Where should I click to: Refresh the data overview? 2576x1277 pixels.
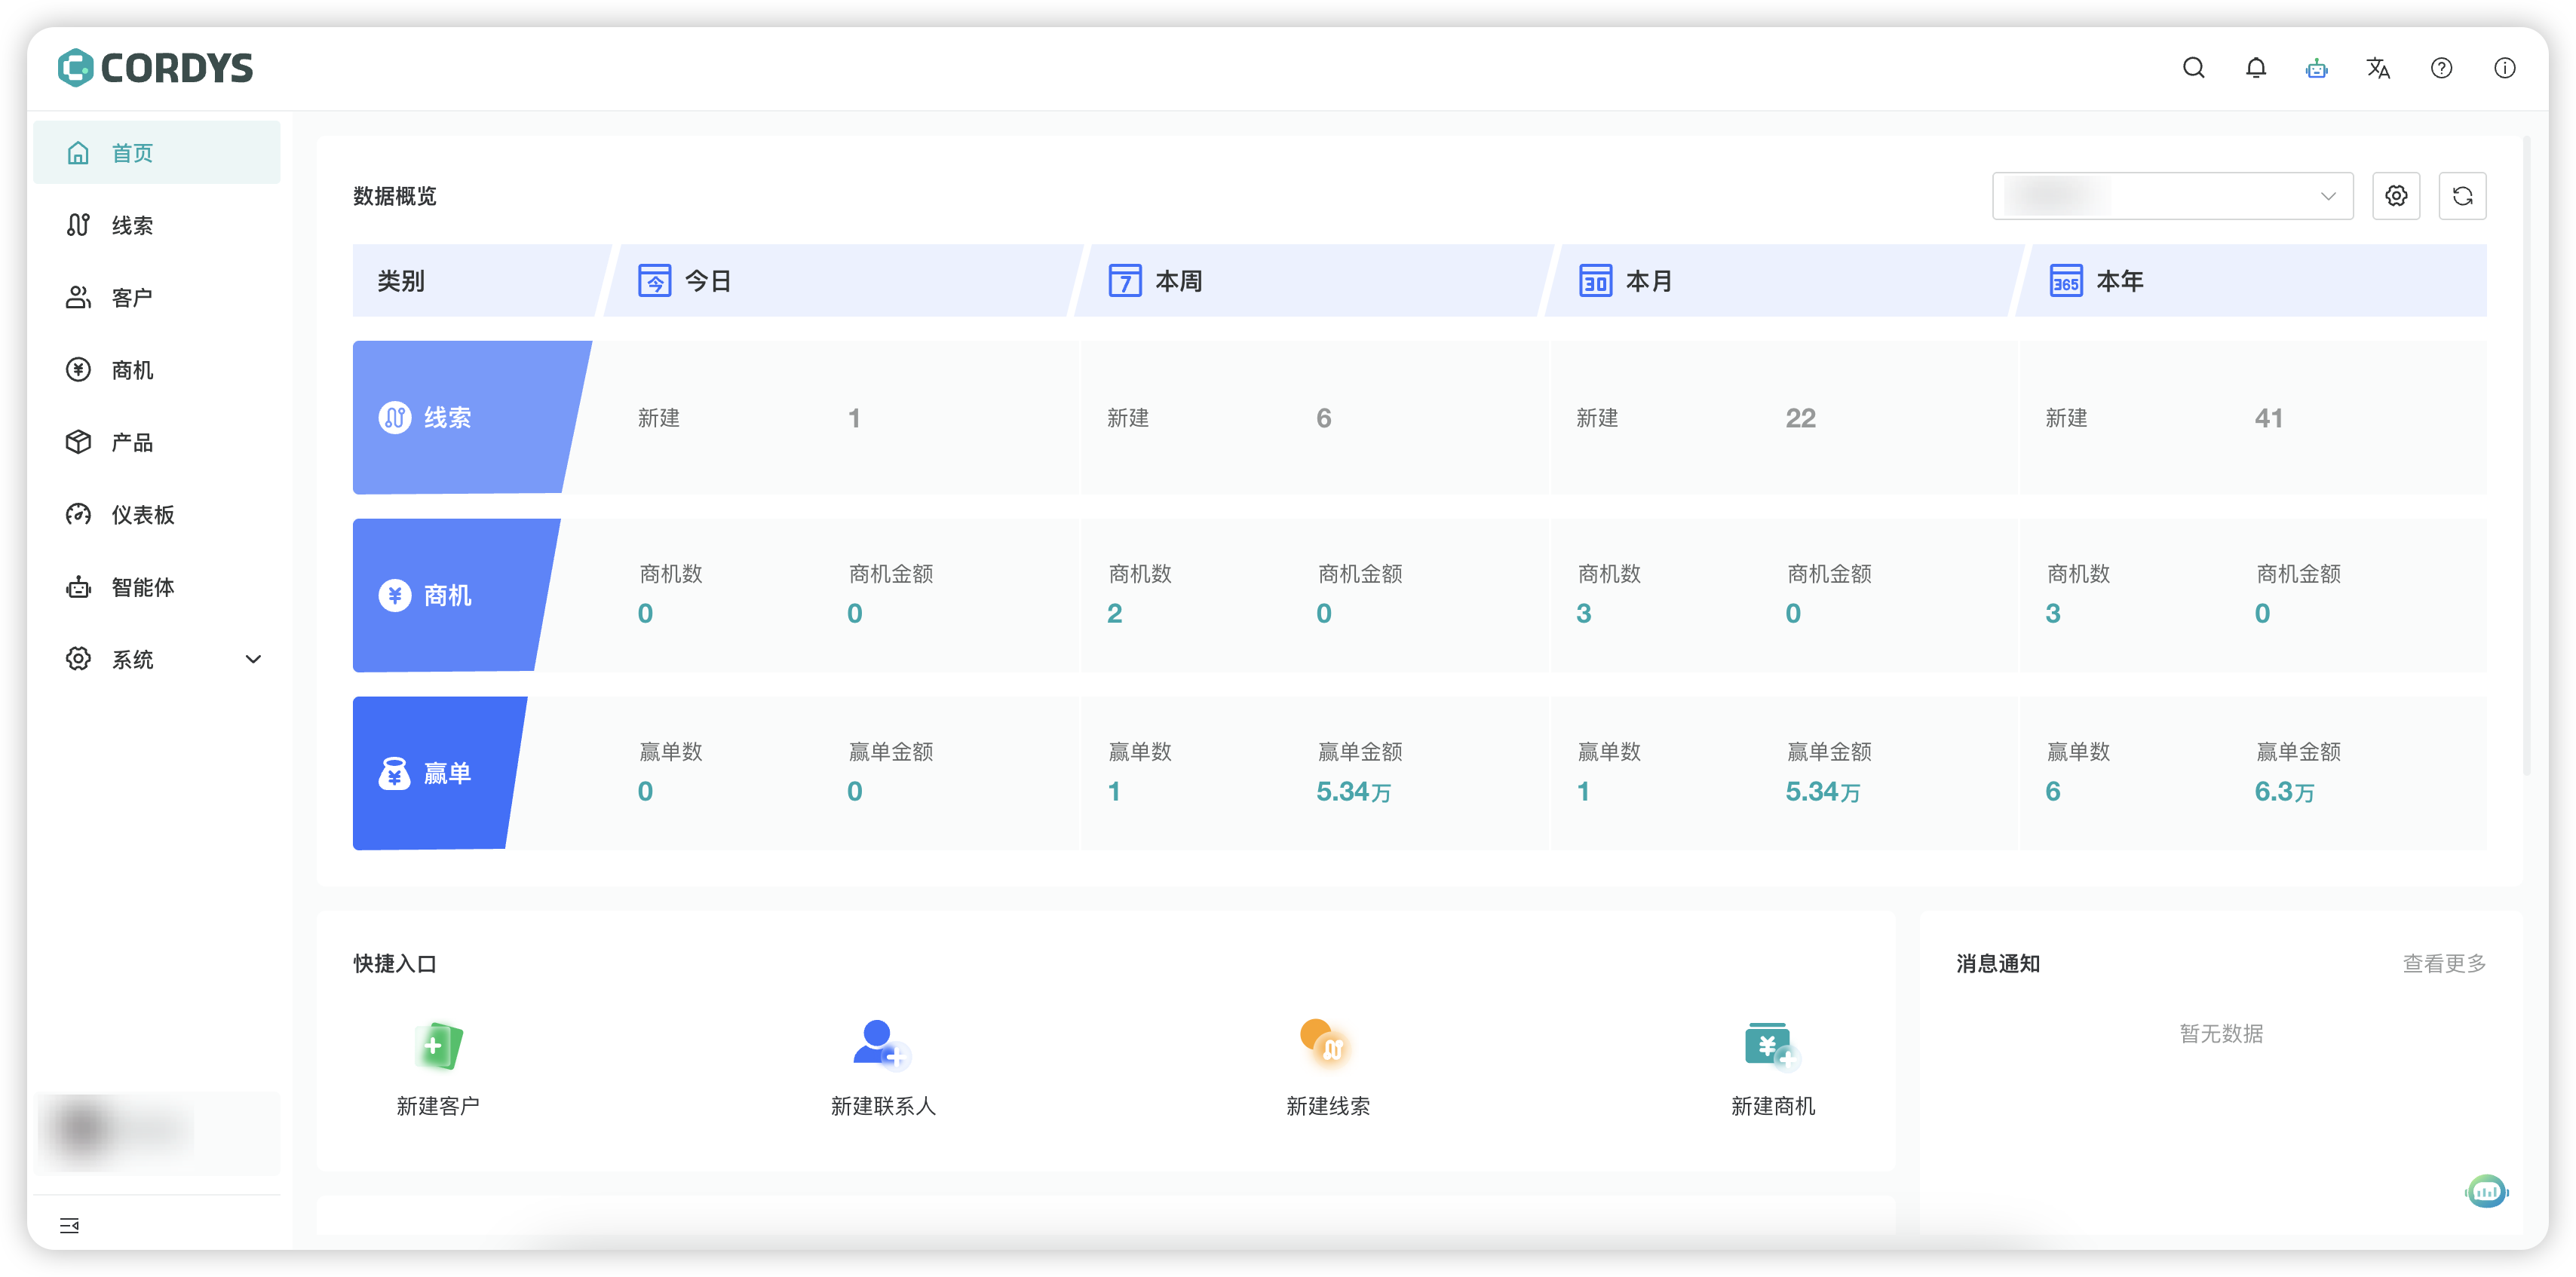pos(2462,196)
